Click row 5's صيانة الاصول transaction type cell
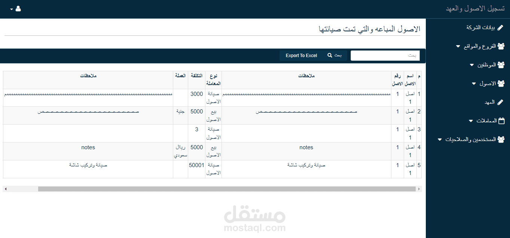This screenshot has width=510, height=238. coord(214,169)
